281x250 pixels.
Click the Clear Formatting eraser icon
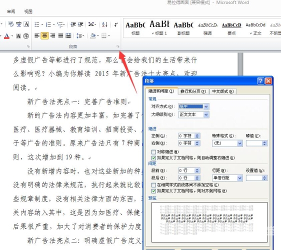pyautogui.click(x=11, y=24)
